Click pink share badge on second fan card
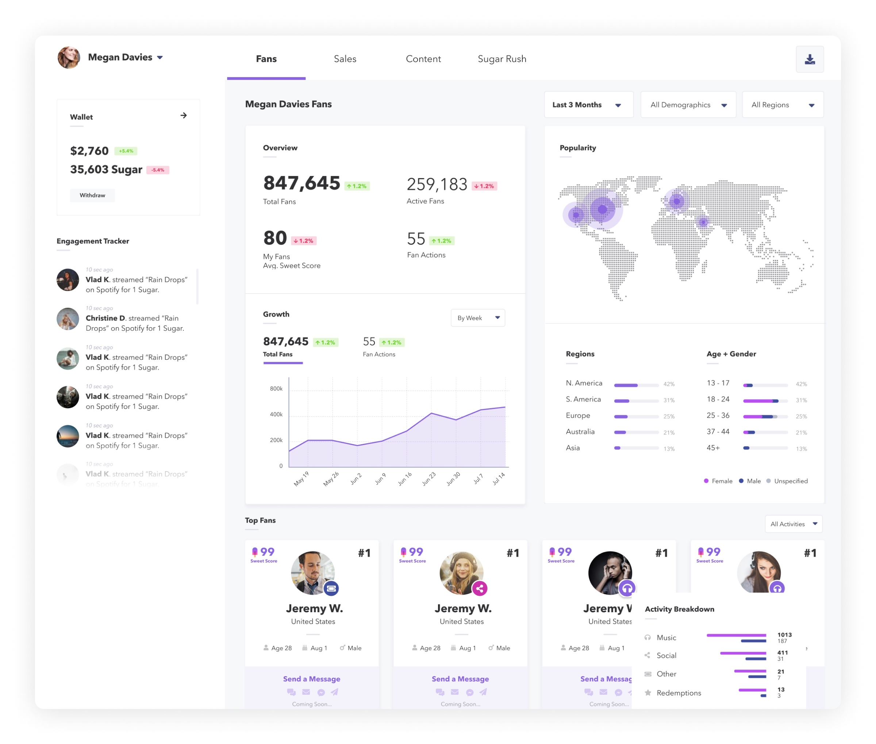Image resolution: width=876 pixels, height=744 pixels. tap(480, 588)
